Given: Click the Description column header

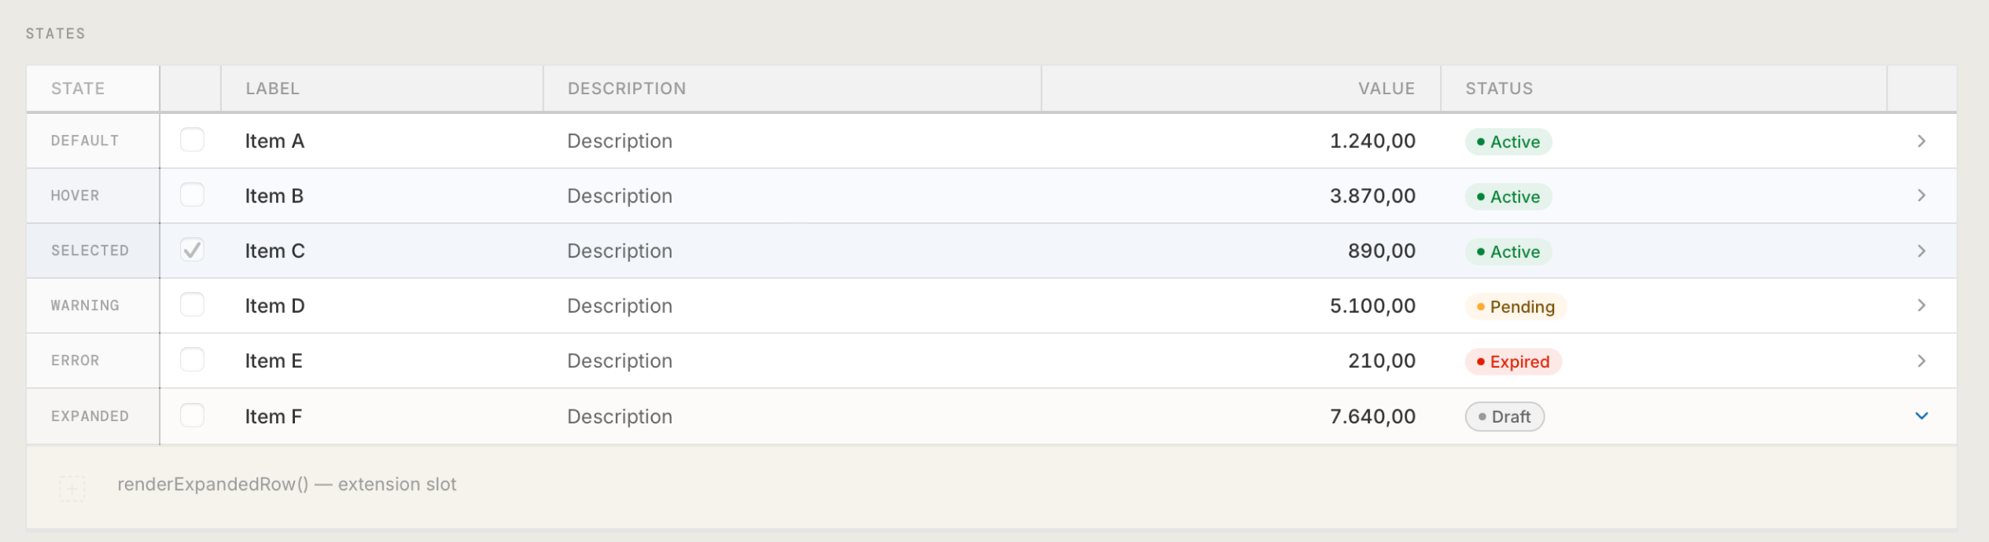Looking at the screenshot, I should pos(627,89).
